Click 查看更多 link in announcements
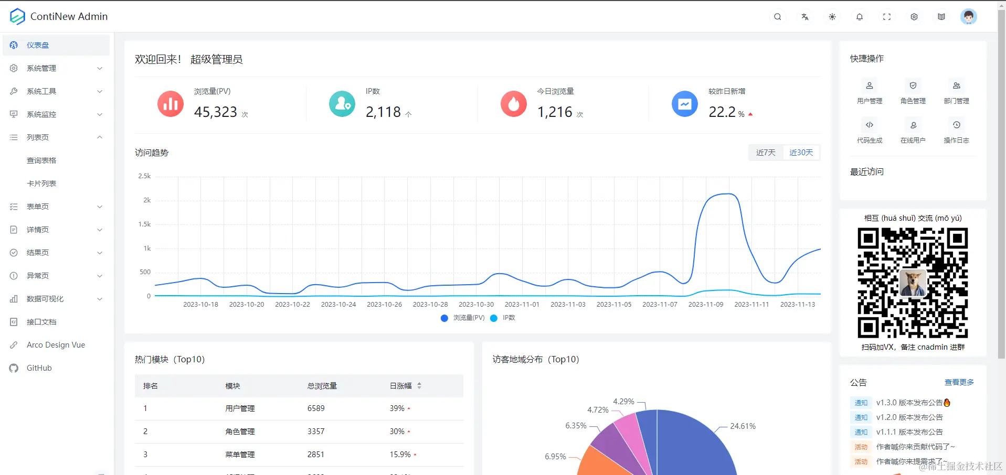 coord(959,382)
